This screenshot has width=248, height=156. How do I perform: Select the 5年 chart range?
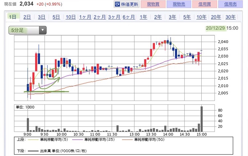pyautogui.click(x=187, y=17)
